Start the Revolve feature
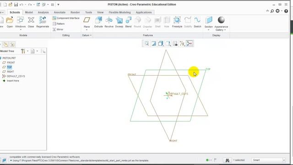The height and width of the screenshot is (165, 293). tap(109, 22)
